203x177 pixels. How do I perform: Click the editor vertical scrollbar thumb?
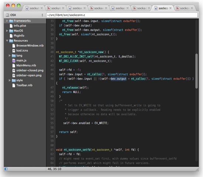(196, 71)
